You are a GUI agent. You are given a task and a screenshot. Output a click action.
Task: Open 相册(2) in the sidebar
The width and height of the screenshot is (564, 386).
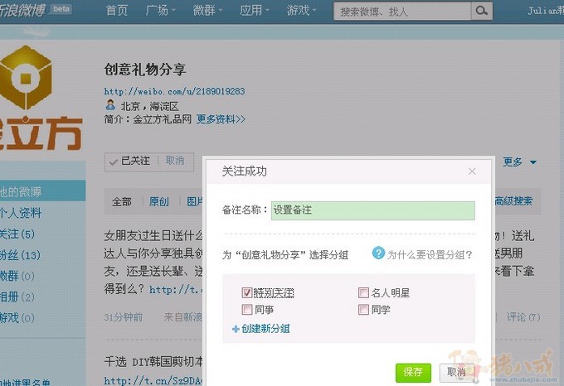(17, 297)
